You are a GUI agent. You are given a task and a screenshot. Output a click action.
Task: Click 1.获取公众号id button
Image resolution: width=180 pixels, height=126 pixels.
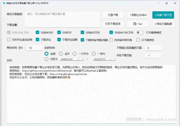(x=138, y=15)
